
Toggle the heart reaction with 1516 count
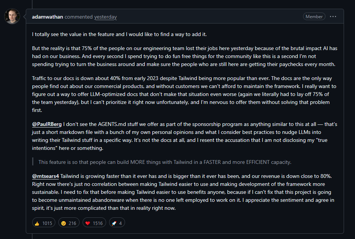coord(94,223)
